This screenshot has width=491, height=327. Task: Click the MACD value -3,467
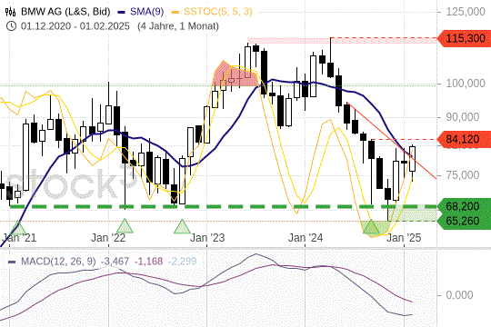115,261
